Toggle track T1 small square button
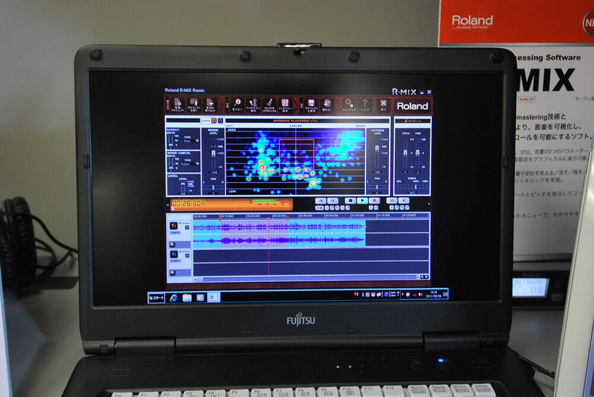The height and width of the screenshot is (397, 594). tap(187, 227)
